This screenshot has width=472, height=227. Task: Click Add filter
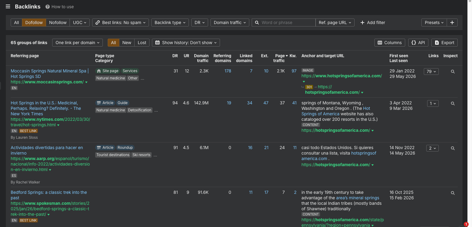(373, 23)
